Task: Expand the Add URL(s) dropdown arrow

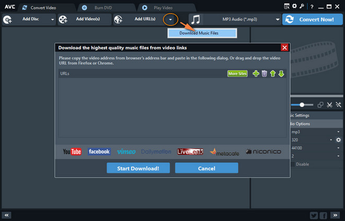Action: (x=170, y=19)
